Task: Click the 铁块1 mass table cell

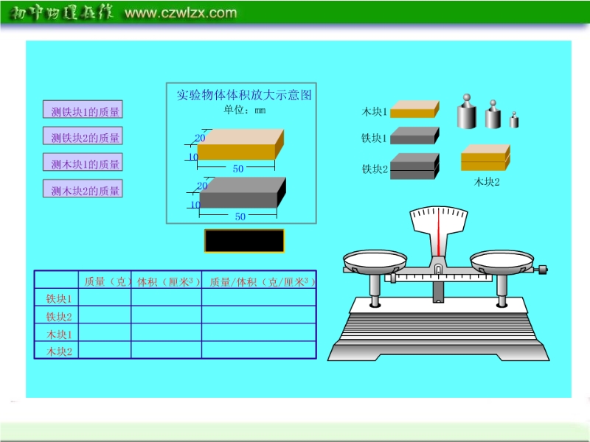Action: click(105, 298)
